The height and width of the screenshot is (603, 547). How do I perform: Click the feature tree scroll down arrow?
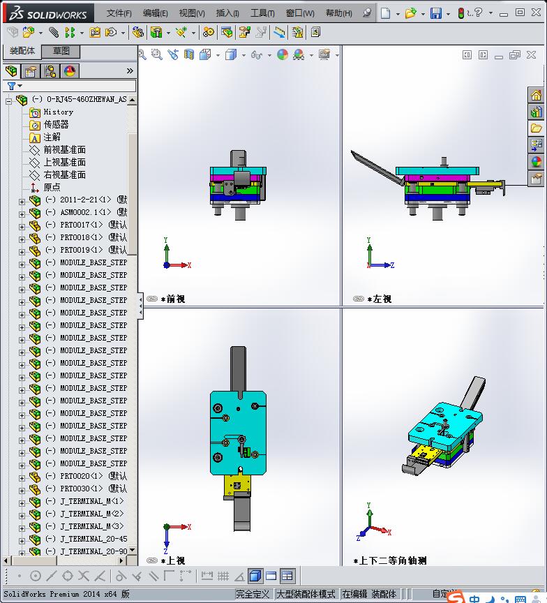click(133, 551)
